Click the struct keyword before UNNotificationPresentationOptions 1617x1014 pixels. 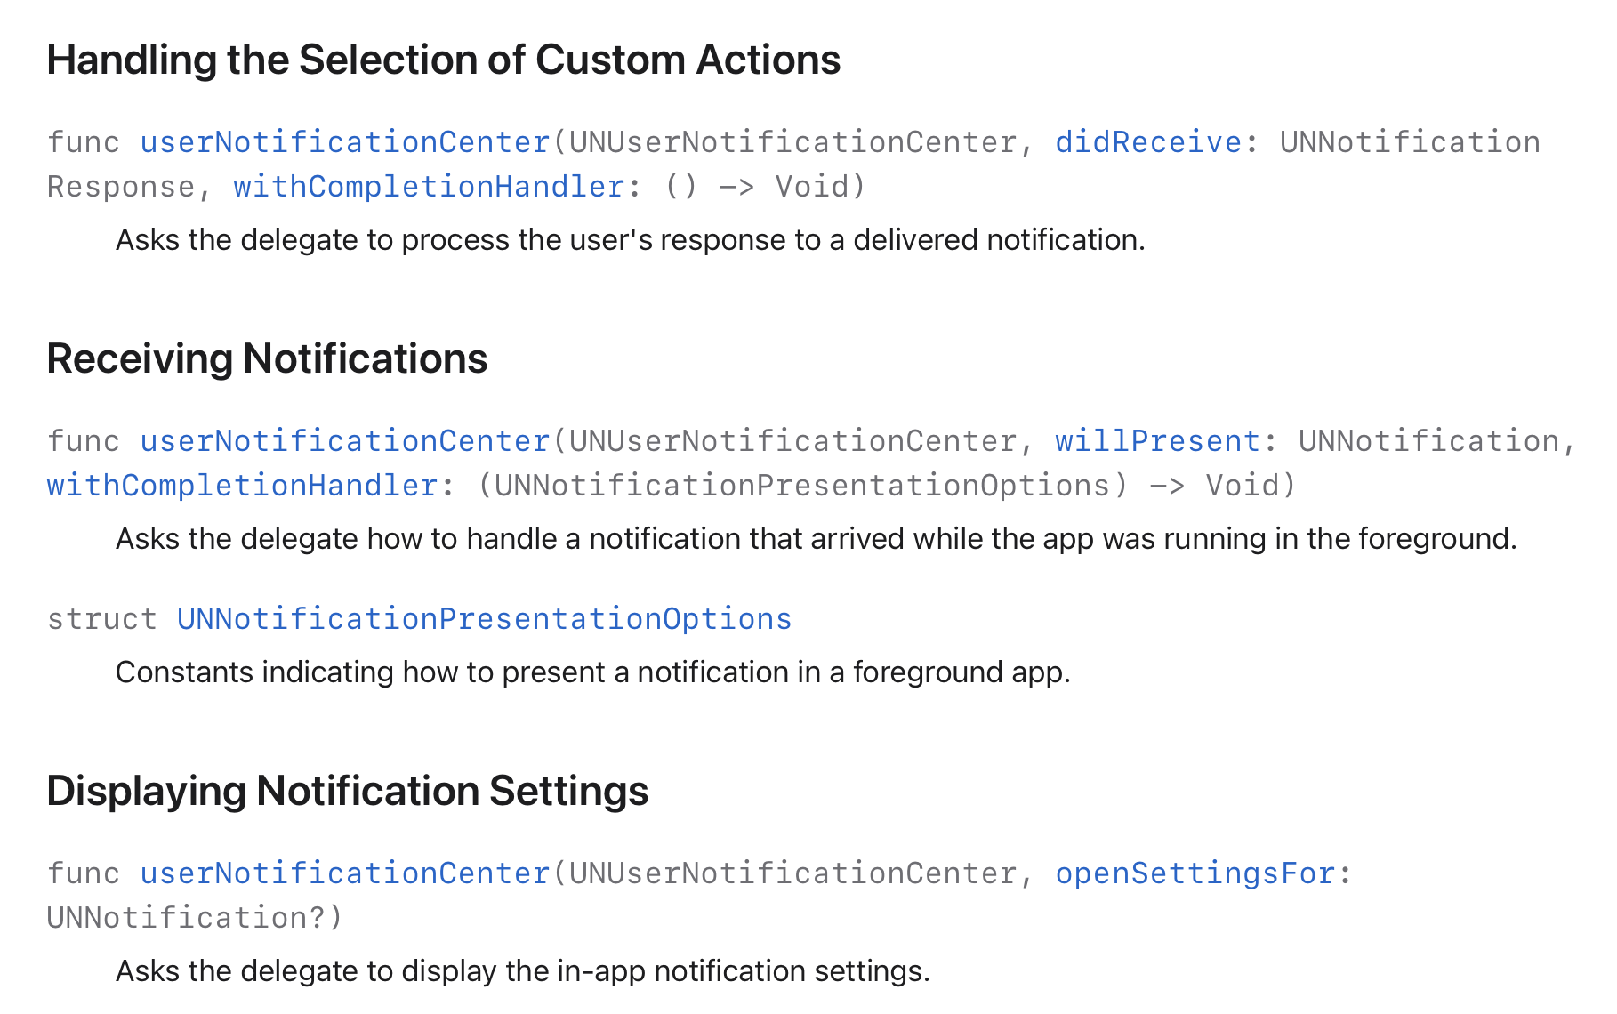click(x=101, y=619)
